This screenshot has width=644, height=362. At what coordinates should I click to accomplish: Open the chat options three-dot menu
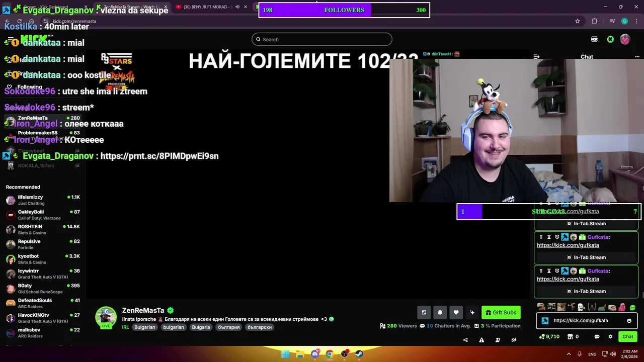[637, 57]
